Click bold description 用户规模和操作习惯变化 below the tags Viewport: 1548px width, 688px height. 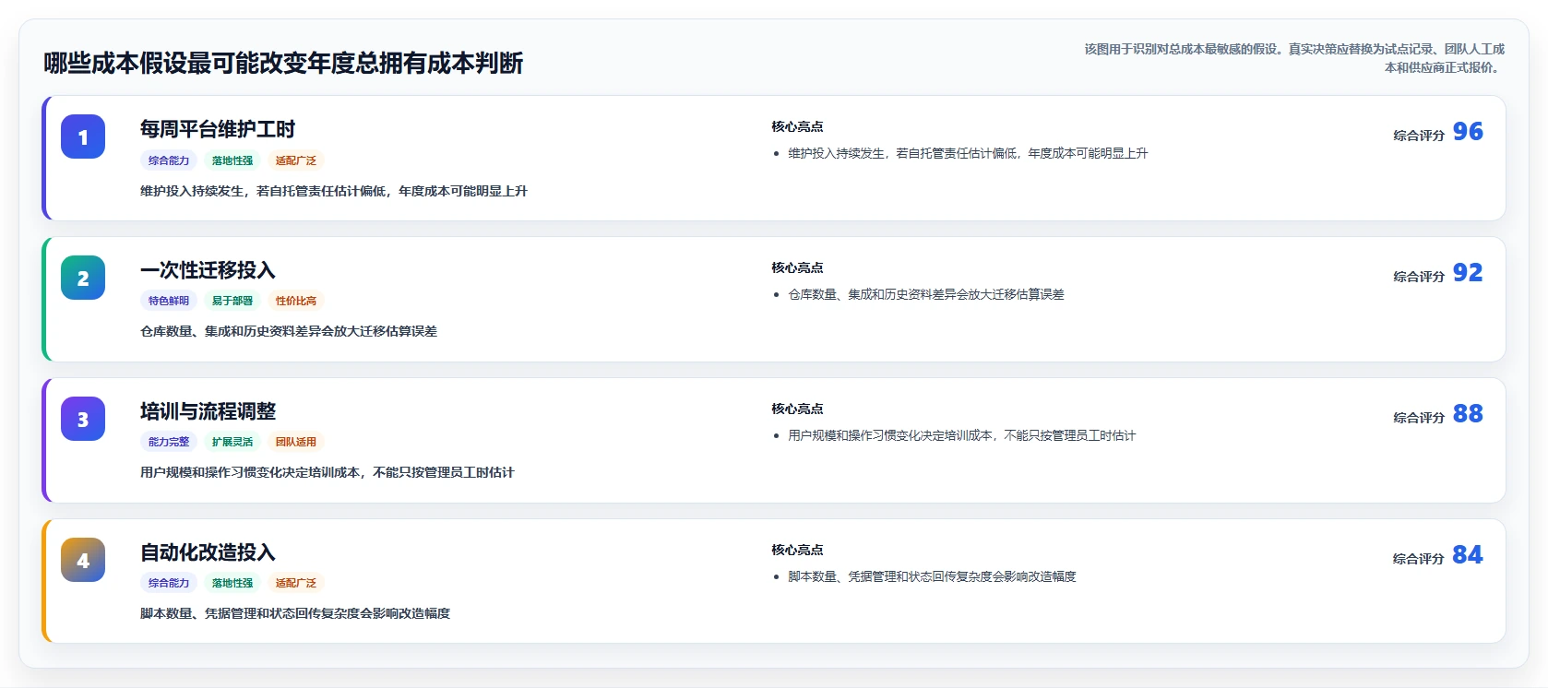pos(327,472)
